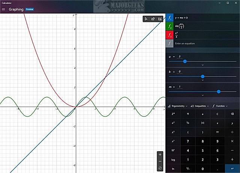The height and width of the screenshot is (173, 240).
Task: Maximize the Calculator window
Action: coord(228,3)
